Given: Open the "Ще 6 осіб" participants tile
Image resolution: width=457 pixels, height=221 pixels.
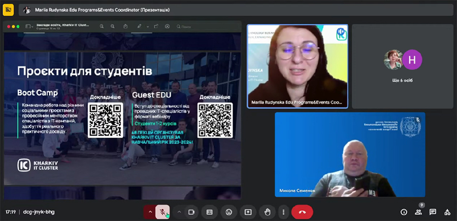Looking at the screenshot, I should [x=403, y=66].
